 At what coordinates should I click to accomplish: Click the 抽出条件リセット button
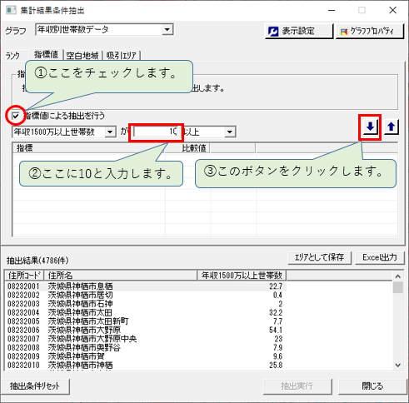tap(35, 386)
